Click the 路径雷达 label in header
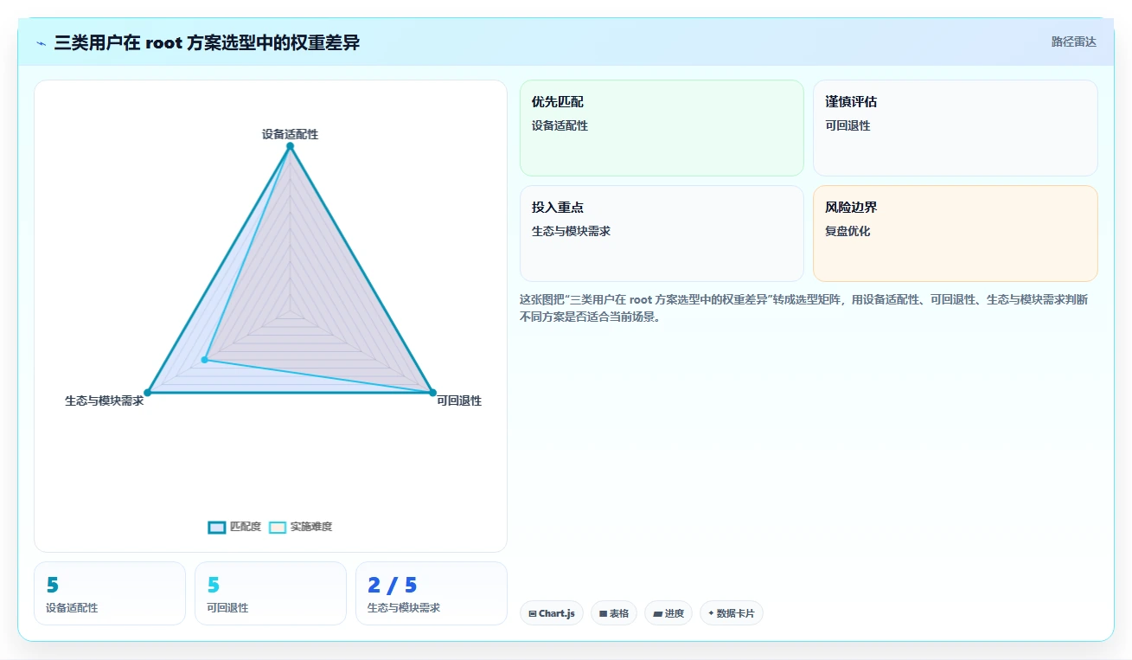The image size is (1132, 660). point(1073,42)
